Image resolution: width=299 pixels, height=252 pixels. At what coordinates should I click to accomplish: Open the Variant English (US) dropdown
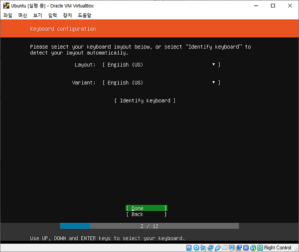[161, 82]
